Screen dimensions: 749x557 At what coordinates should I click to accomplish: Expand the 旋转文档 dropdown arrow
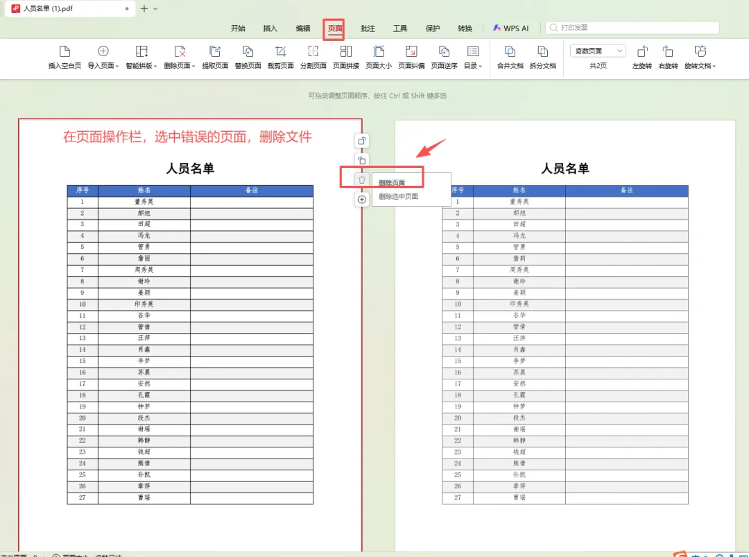point(714,66)
